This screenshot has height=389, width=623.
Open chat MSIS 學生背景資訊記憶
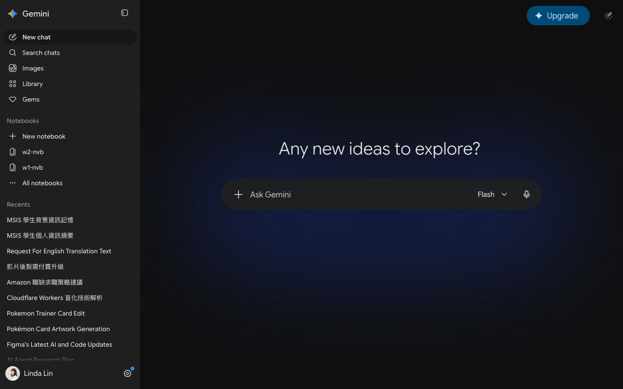tap(70, 220)
